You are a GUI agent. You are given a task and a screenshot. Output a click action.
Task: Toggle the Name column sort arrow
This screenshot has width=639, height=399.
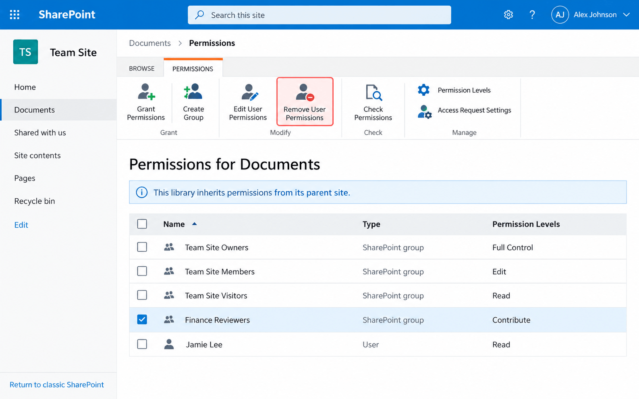click(195, 224)
